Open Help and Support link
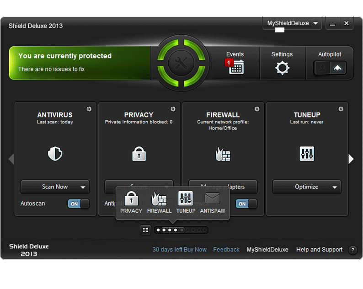Image resolution: width=363 pixels, height=289 pixels. point(319,249)
